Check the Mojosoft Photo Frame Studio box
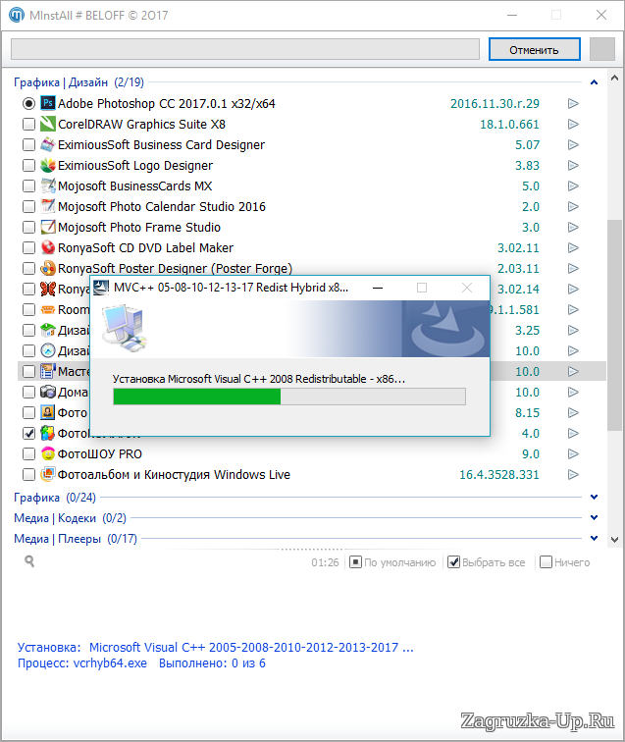The width and height of the screenshot is (625, 742). [x=28, y=227]
